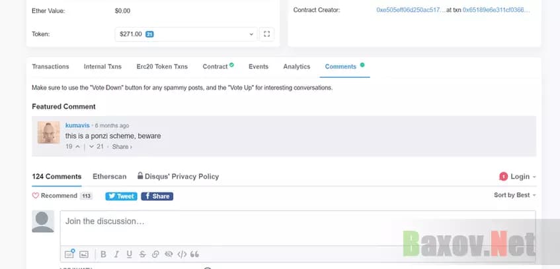This screenshot has width=560, height=269.
Task: Click the spoiler eye-slash icon
Action: pos(169,254)
